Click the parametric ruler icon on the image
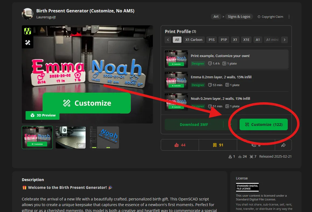The height and width of the screenshot is (212, 312). 28,43
